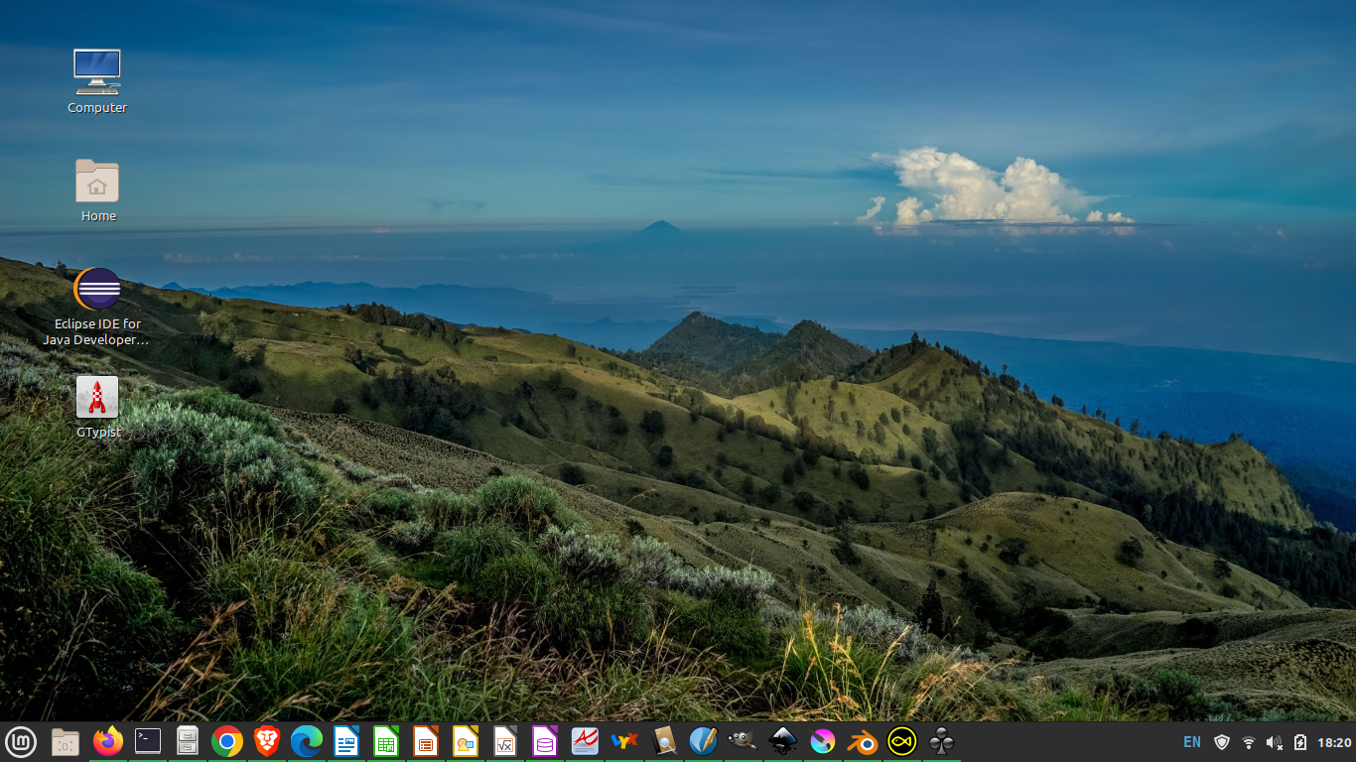Image resolution: width=1356 pixels, height=762 pixels.
Task: Open the terminal emulator
Action: point(147,741)
